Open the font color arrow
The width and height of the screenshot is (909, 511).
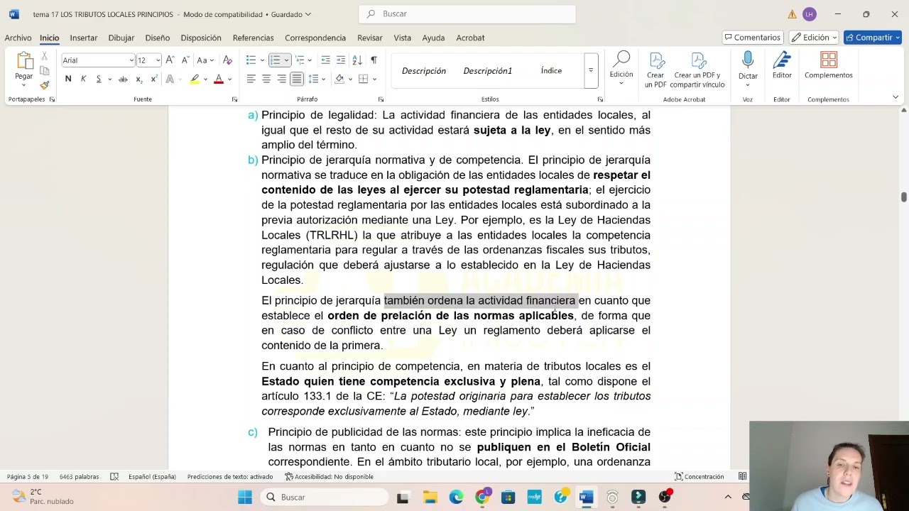pyautogui.click(x=229, y=79)
